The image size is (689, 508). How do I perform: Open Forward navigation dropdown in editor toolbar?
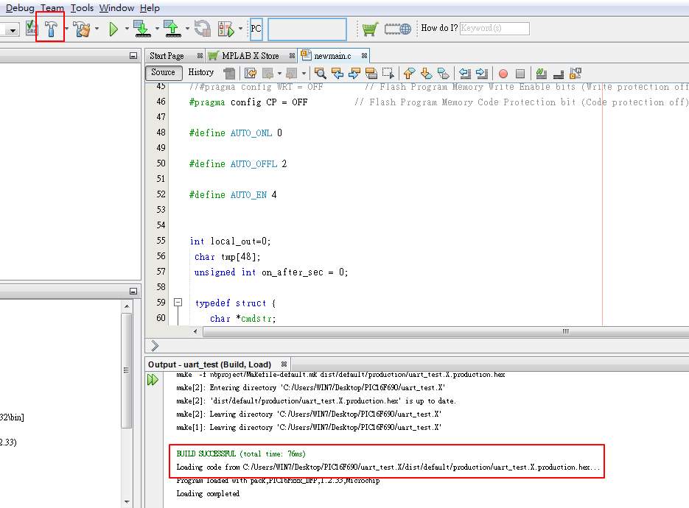click(304, 74)
